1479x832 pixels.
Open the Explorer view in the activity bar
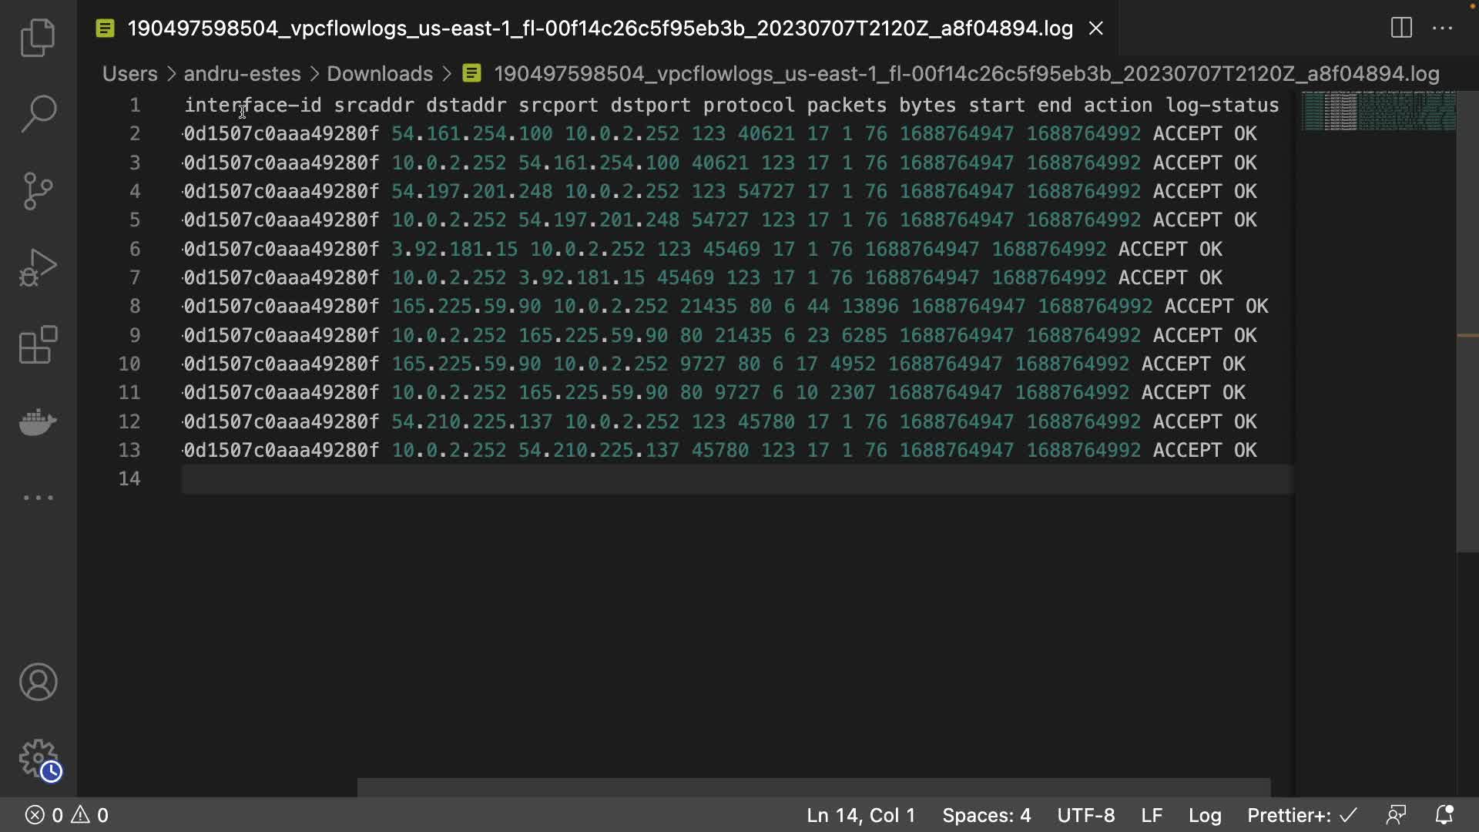[x=38, y=37]
